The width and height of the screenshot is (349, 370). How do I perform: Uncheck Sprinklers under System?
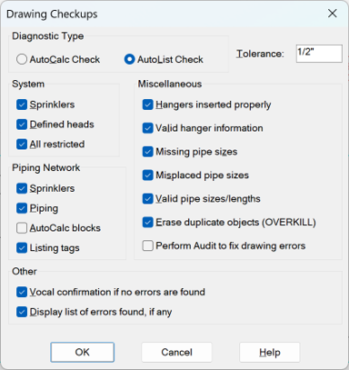[x=22, y=105]
